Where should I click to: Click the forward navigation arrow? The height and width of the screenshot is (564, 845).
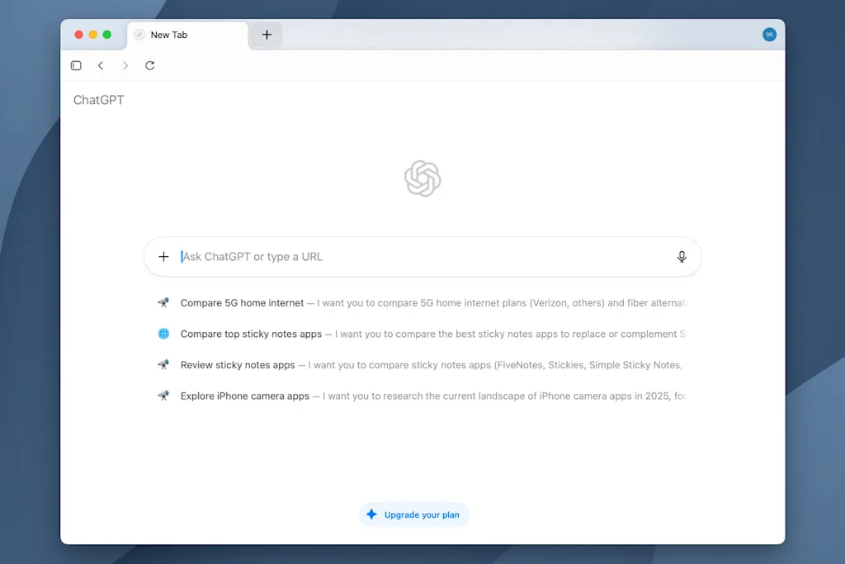(125, 65)
